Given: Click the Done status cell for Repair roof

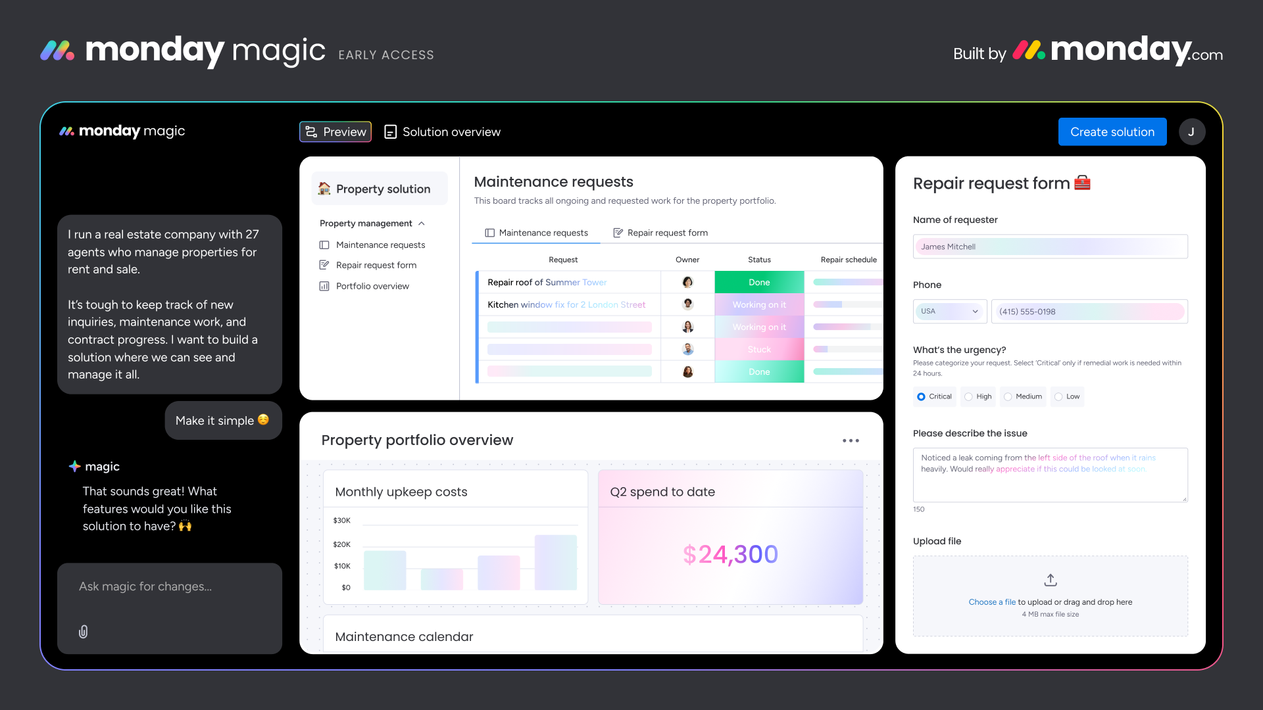Looking at the screenshot, I should (x=759, y=282).
